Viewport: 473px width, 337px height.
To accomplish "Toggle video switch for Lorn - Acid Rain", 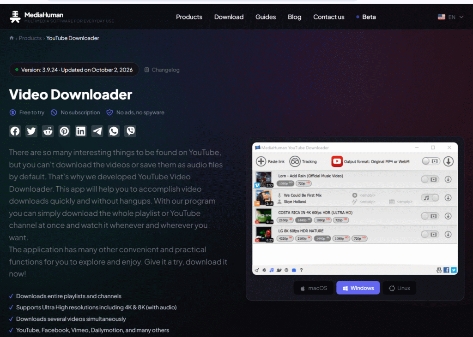I will click(430, 179).
